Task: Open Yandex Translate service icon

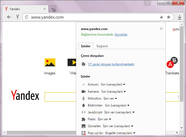Action: click(x=172, y=62)
